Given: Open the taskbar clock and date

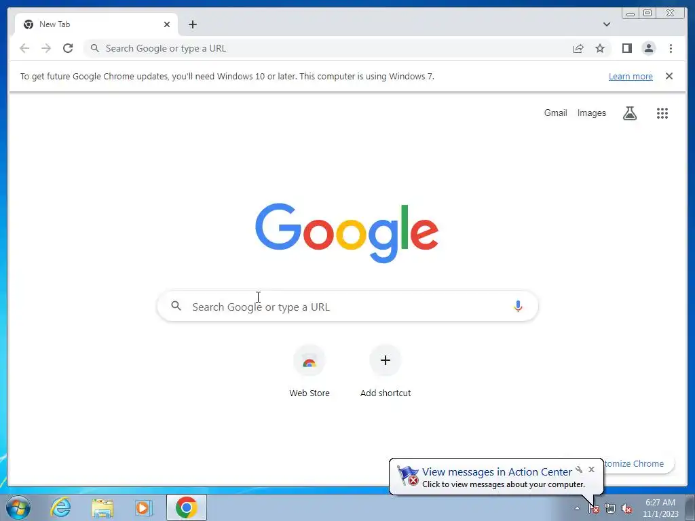Looking at the screenshot, I should (660, 508).
